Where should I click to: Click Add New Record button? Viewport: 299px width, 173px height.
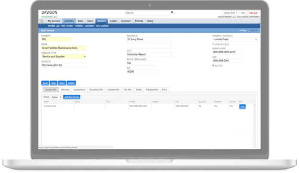[x=72, y=97]
